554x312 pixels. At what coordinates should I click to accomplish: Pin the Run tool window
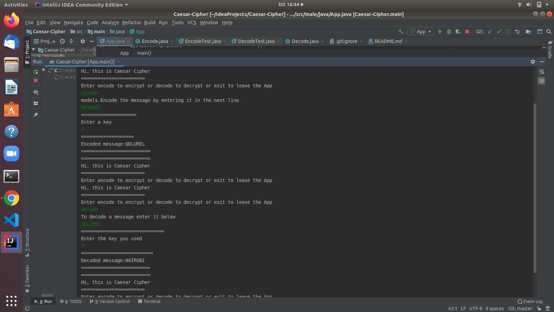(x=35, y=114)
